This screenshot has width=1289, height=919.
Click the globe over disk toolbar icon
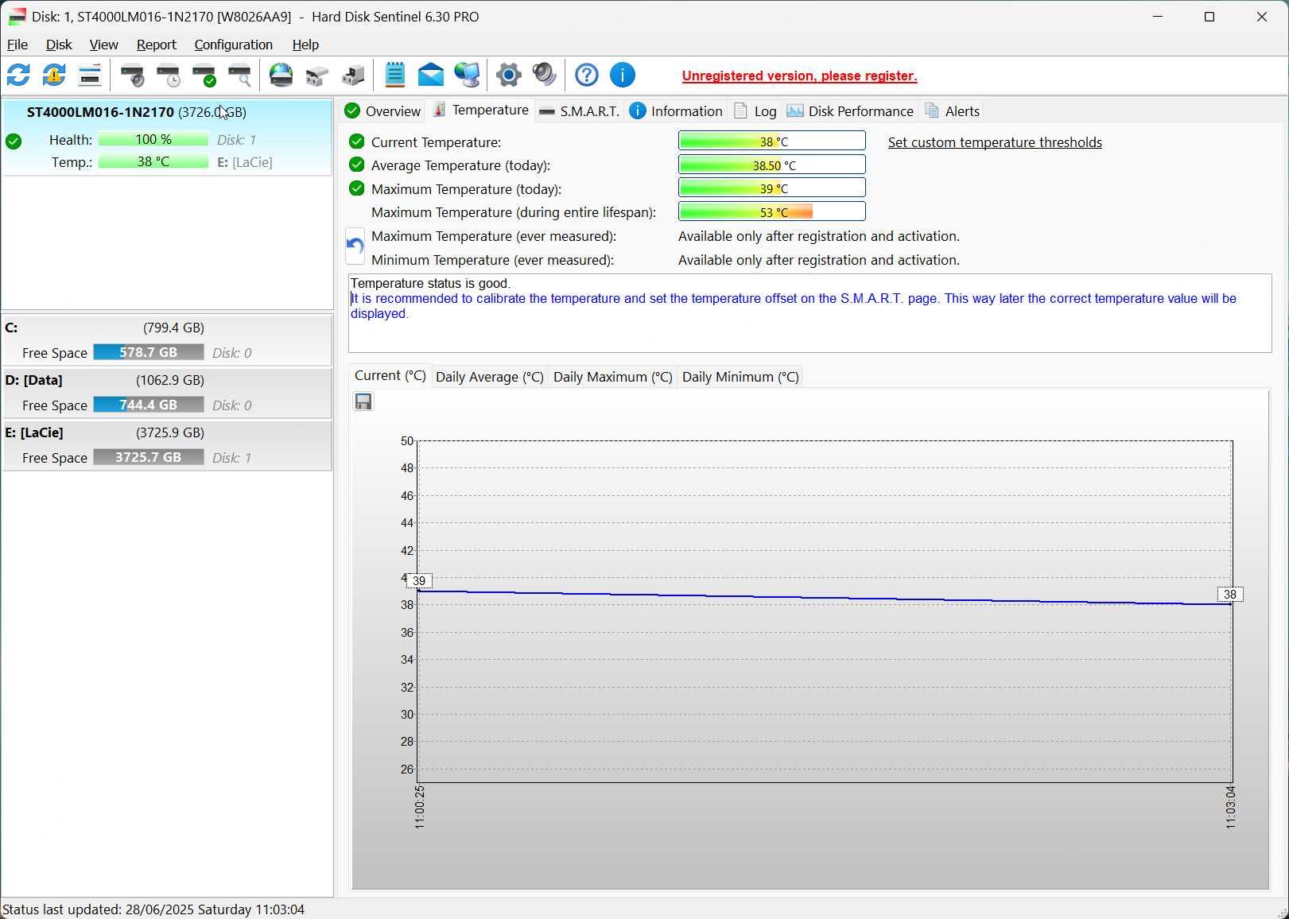(x=281, y=76)
